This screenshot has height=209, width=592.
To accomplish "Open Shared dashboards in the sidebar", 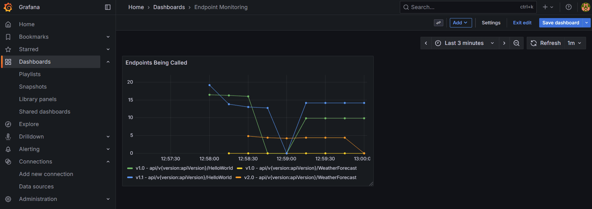I will pyautogui.click(x=45, y=112).
